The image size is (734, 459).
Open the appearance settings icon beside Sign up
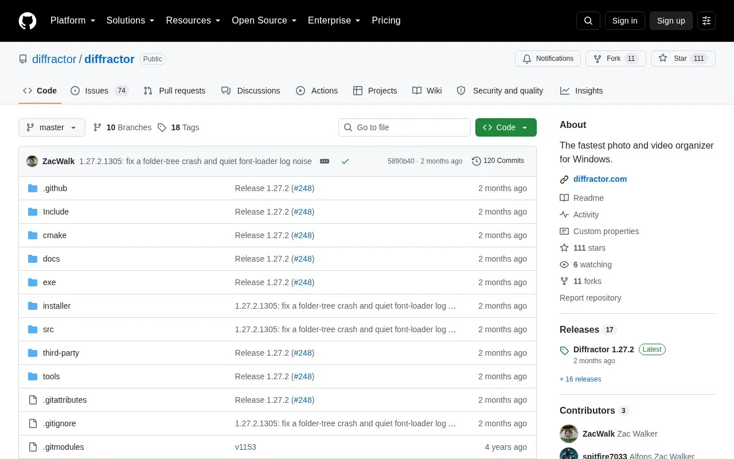click(706, 21)
